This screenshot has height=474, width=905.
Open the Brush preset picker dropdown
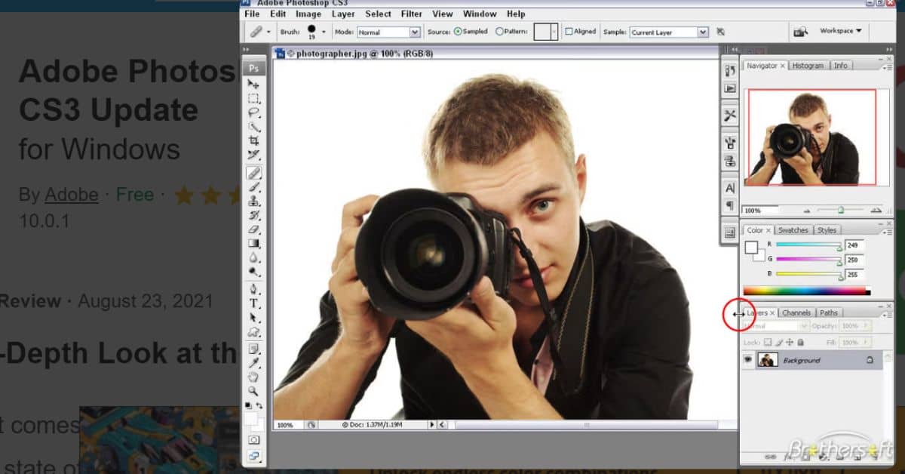[x=324, y=32]
